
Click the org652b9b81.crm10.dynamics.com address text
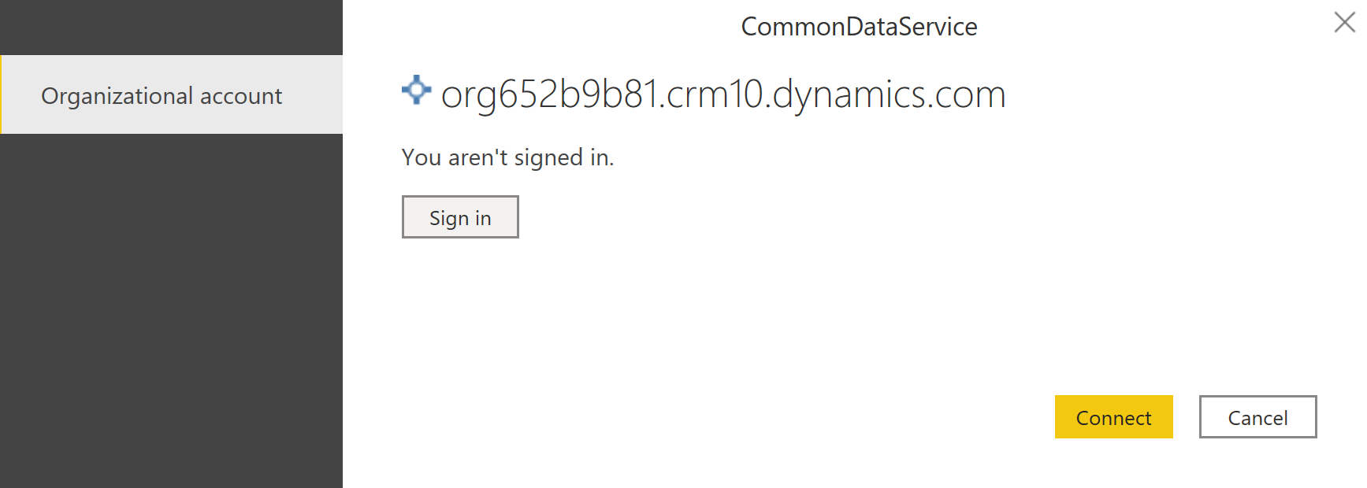point(723,93)
